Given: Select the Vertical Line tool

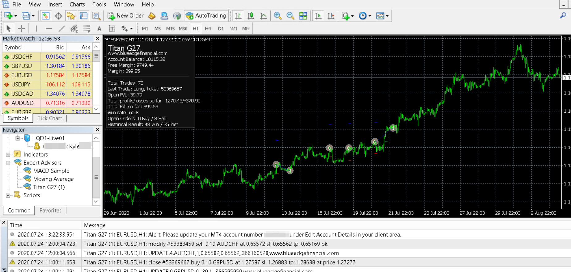Looking at the screenshot, I should click(36, 28).
